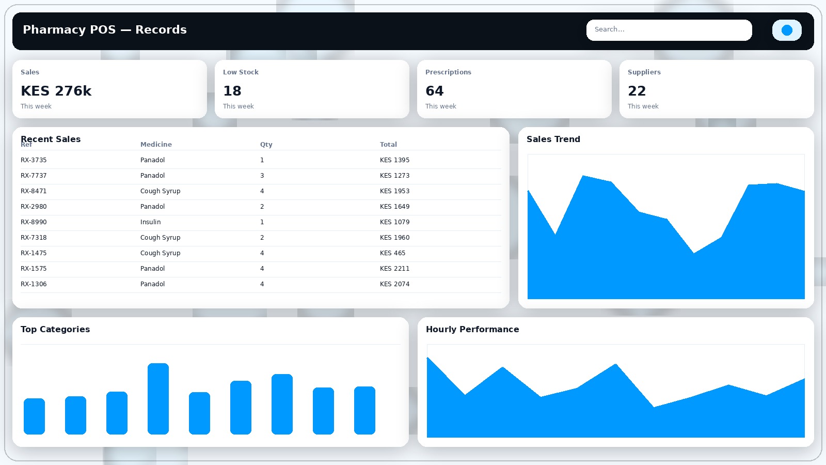Sort table by Medicine column header
826x465 pixels.
click(x=156, y=145)
